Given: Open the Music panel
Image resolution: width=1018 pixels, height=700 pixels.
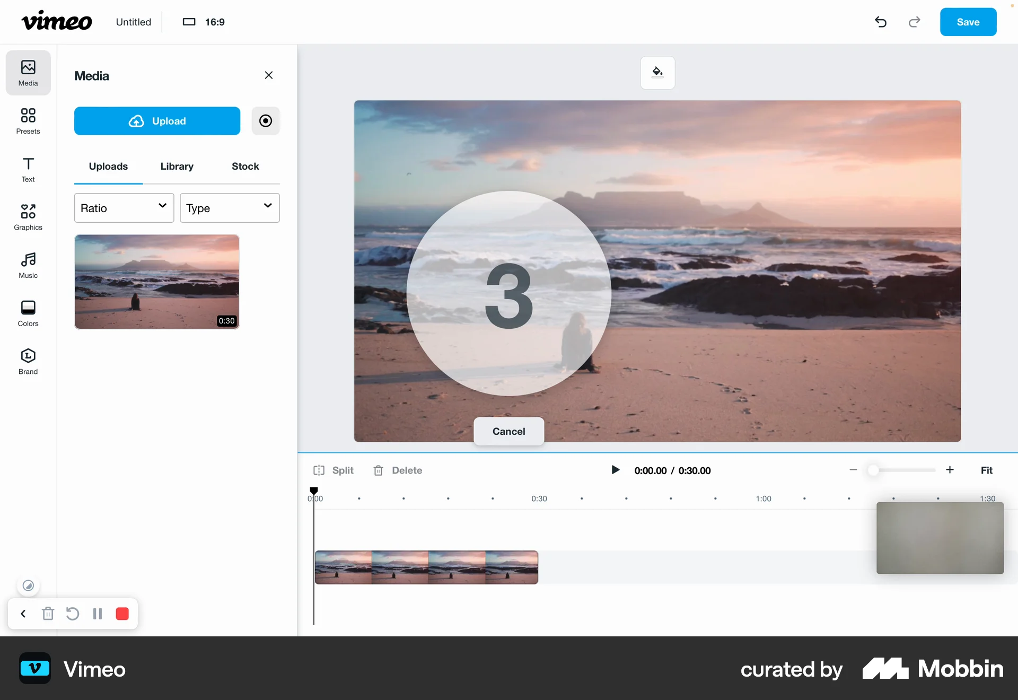Looking at the screenshot, I should pyautogui.click(x=28, y=265).
